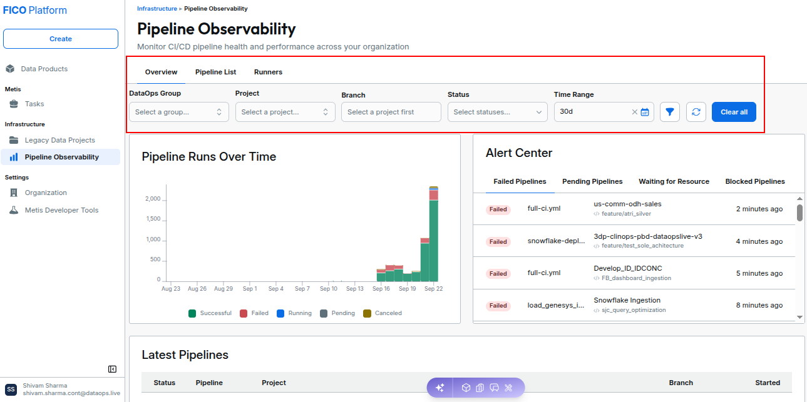Click the Metis Developer Tools flask icon
This screenshot has height=402, width=807.
click(x=13, y=210)
